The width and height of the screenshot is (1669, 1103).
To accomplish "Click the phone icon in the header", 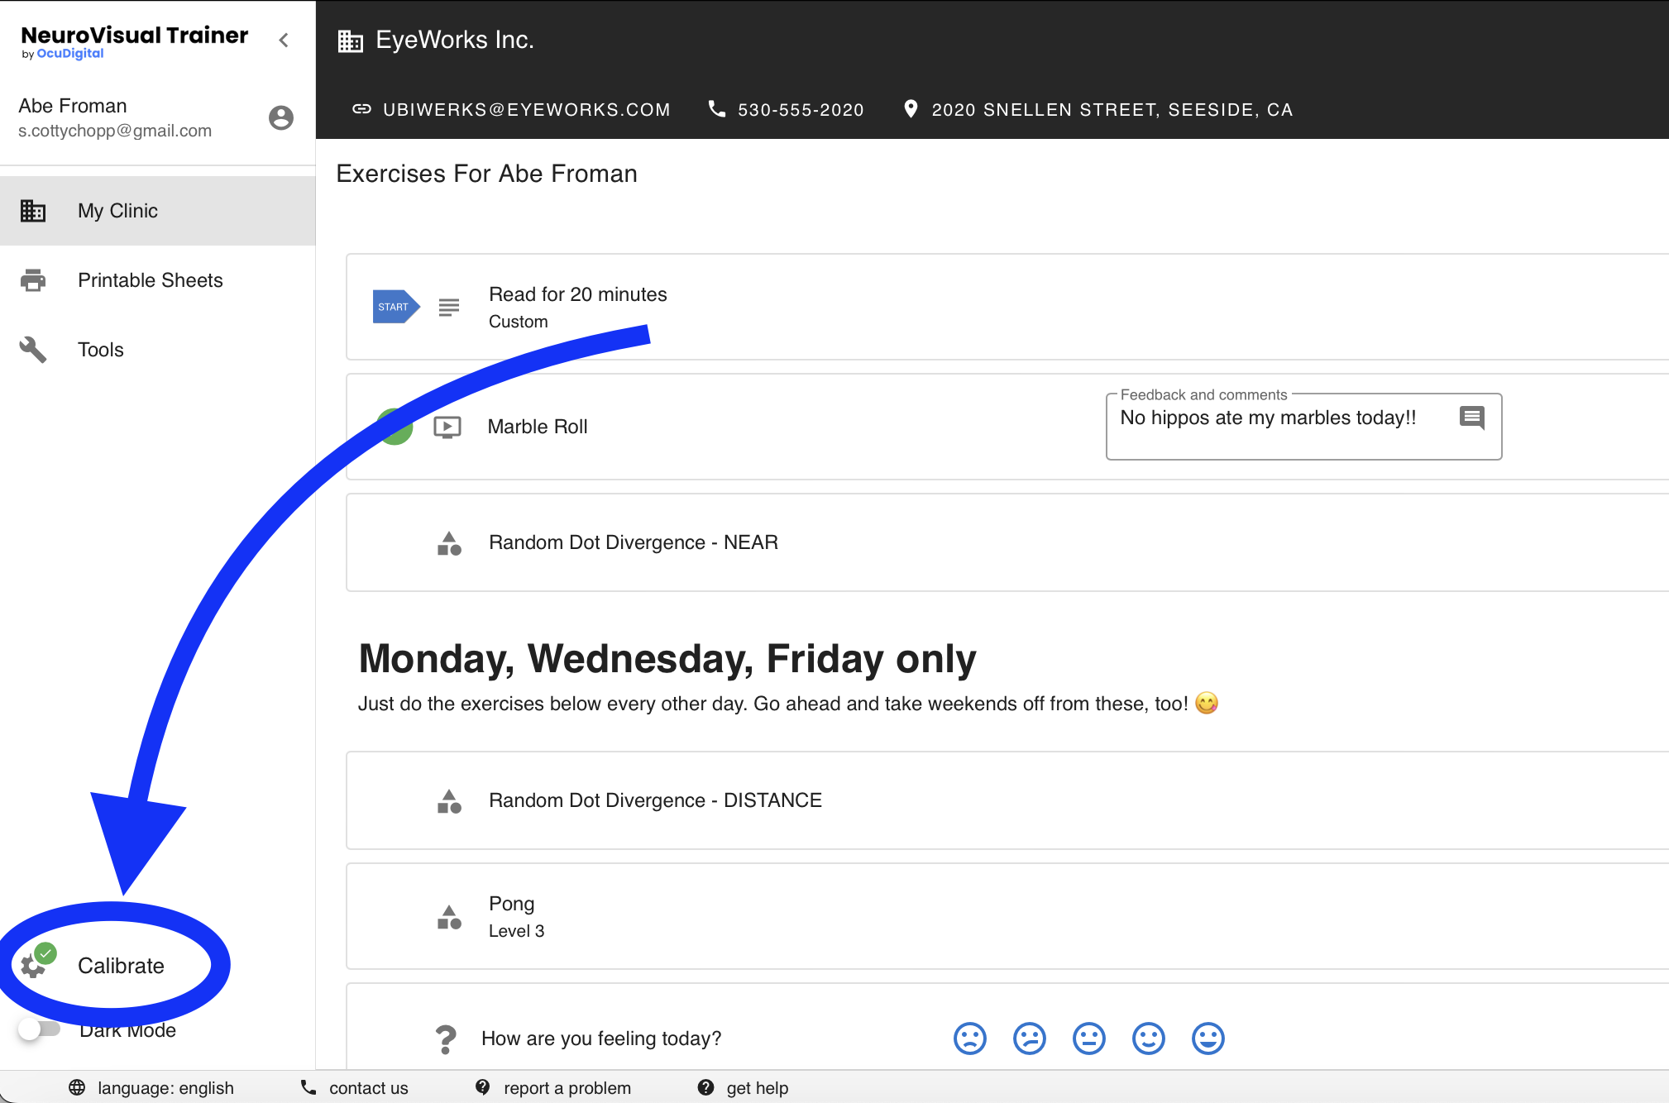I will 717,109.
